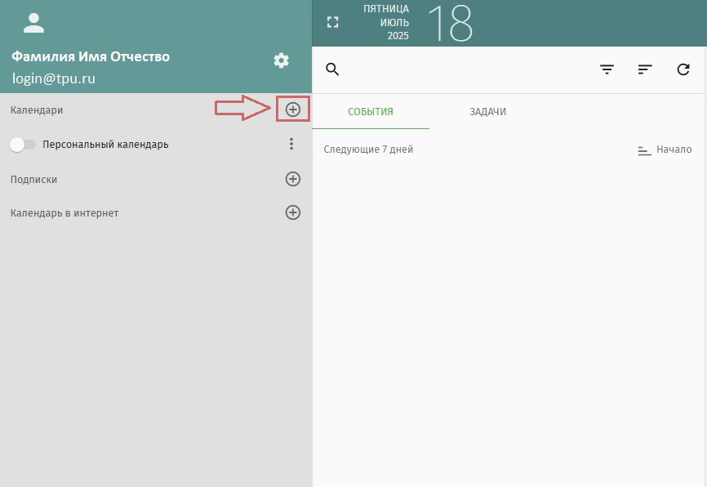Click the login@tpu.ru address
Screen dimensions: 707x487
tap(54, 78)
